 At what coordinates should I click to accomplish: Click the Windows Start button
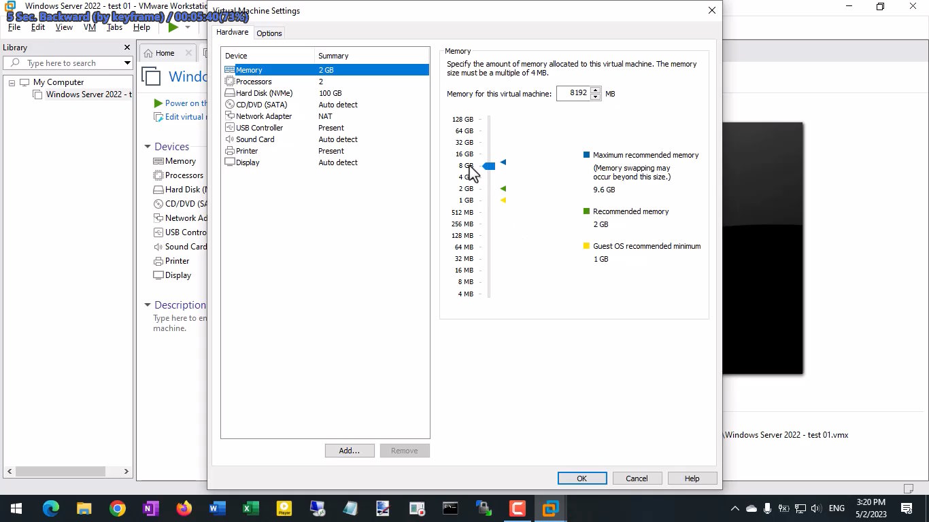click(16, 508)
